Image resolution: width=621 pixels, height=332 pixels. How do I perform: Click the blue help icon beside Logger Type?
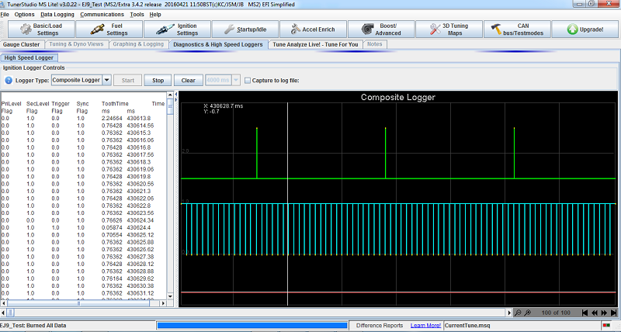point(8,80)
